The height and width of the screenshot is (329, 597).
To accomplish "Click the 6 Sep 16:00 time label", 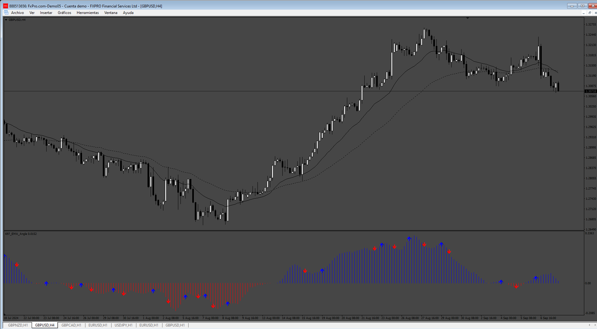I will tap(548, 318).
